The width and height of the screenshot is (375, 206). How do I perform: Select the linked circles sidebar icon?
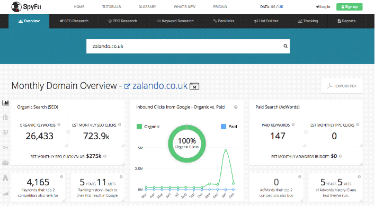click(5, 132)
